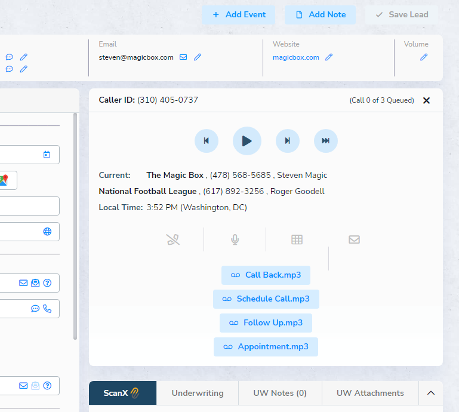Click the hang up phone icon
This screenshot has width=459, height=412.
(172, 239)
